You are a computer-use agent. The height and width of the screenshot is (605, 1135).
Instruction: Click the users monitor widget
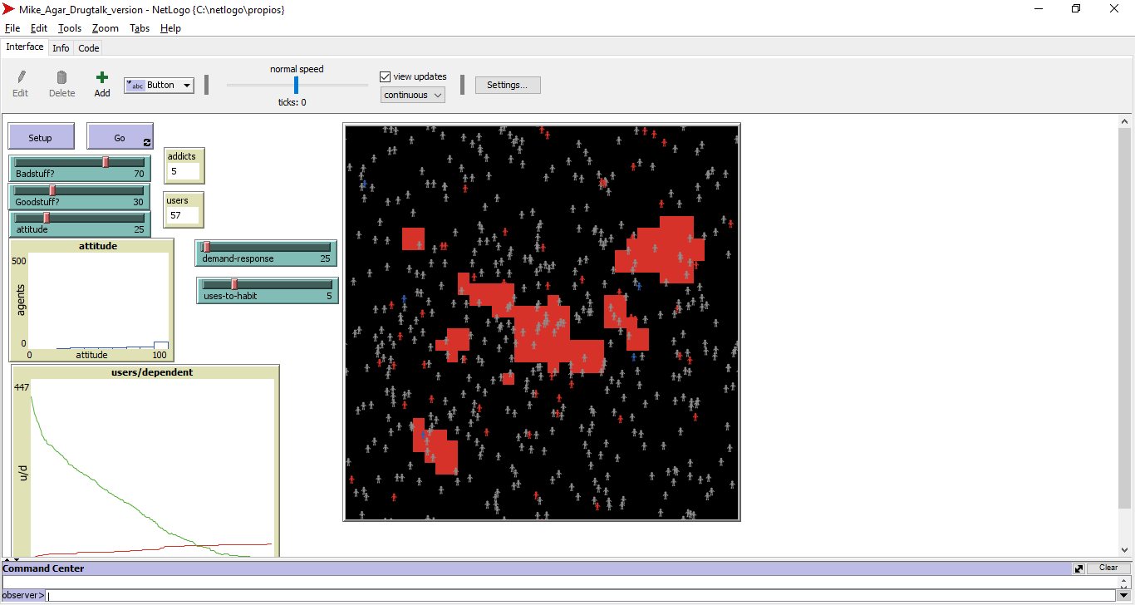[183, 209]
